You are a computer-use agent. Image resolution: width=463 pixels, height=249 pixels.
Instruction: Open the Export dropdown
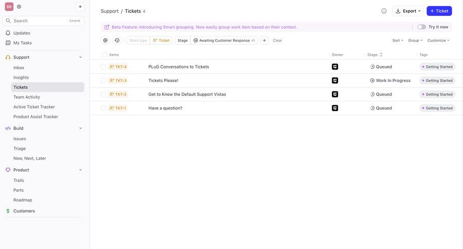pos(408,11)
